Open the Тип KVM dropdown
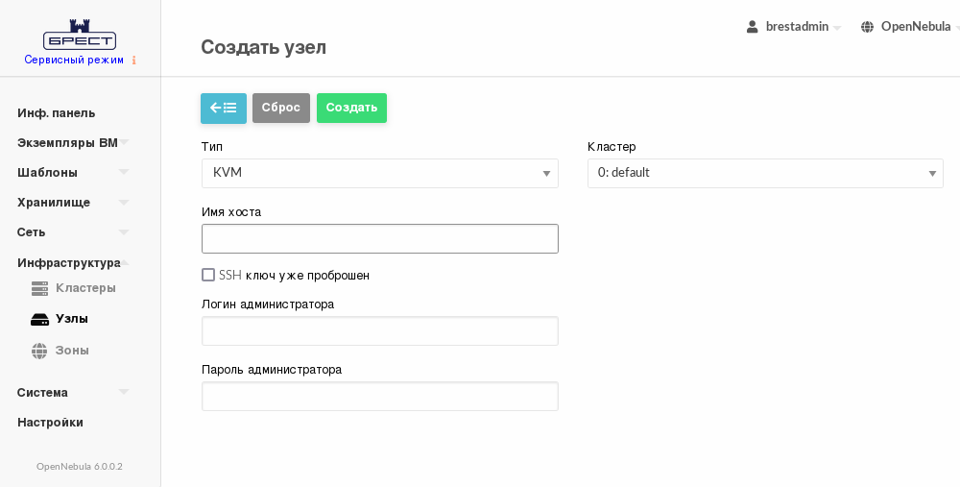960x487 pixels. (x=379, y=173)
